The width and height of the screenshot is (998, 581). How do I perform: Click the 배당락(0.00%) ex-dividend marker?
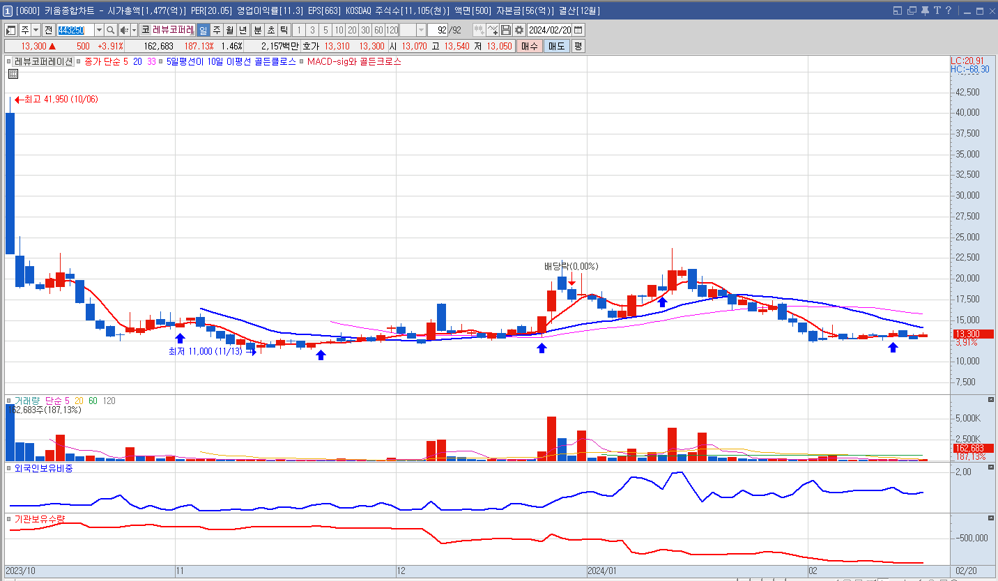[571, 266]
